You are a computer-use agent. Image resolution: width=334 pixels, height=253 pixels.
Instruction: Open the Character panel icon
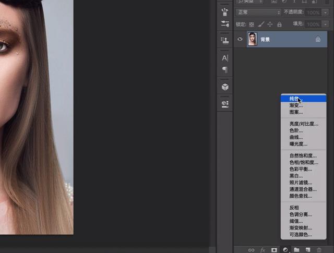click(x=225, y=58)
